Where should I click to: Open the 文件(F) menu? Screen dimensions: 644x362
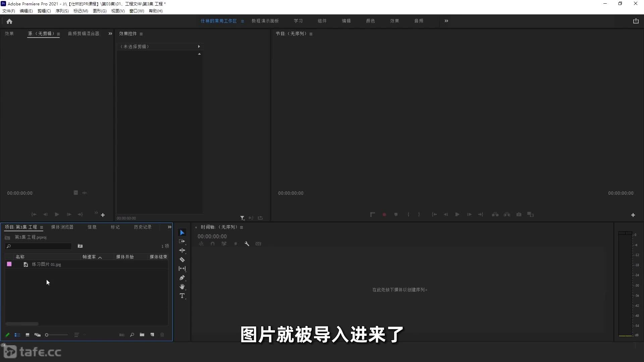9,11
